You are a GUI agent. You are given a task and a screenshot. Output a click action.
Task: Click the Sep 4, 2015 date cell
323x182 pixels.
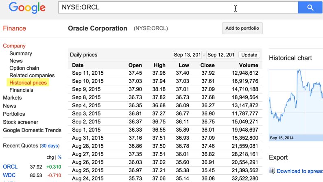(86, 106)
